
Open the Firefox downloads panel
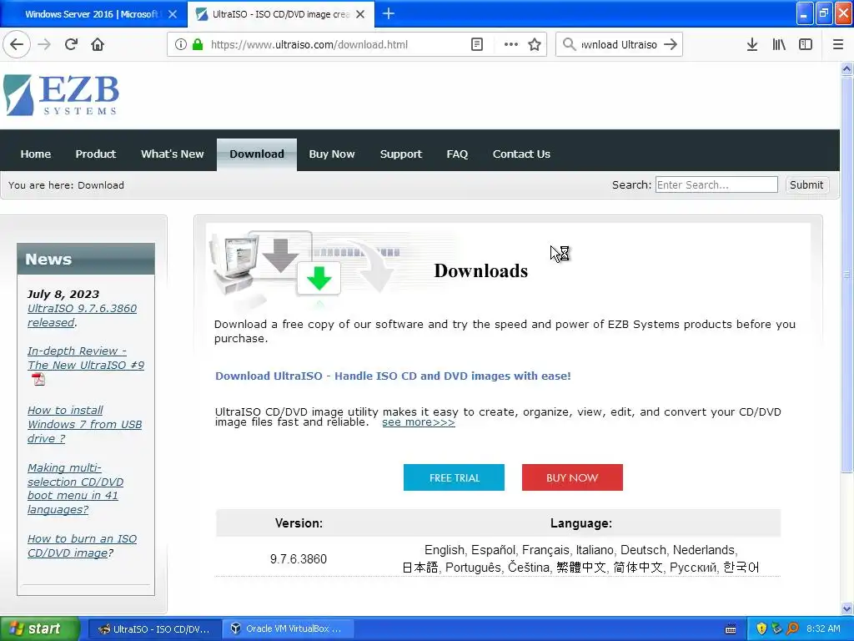(x=752, y=44)
